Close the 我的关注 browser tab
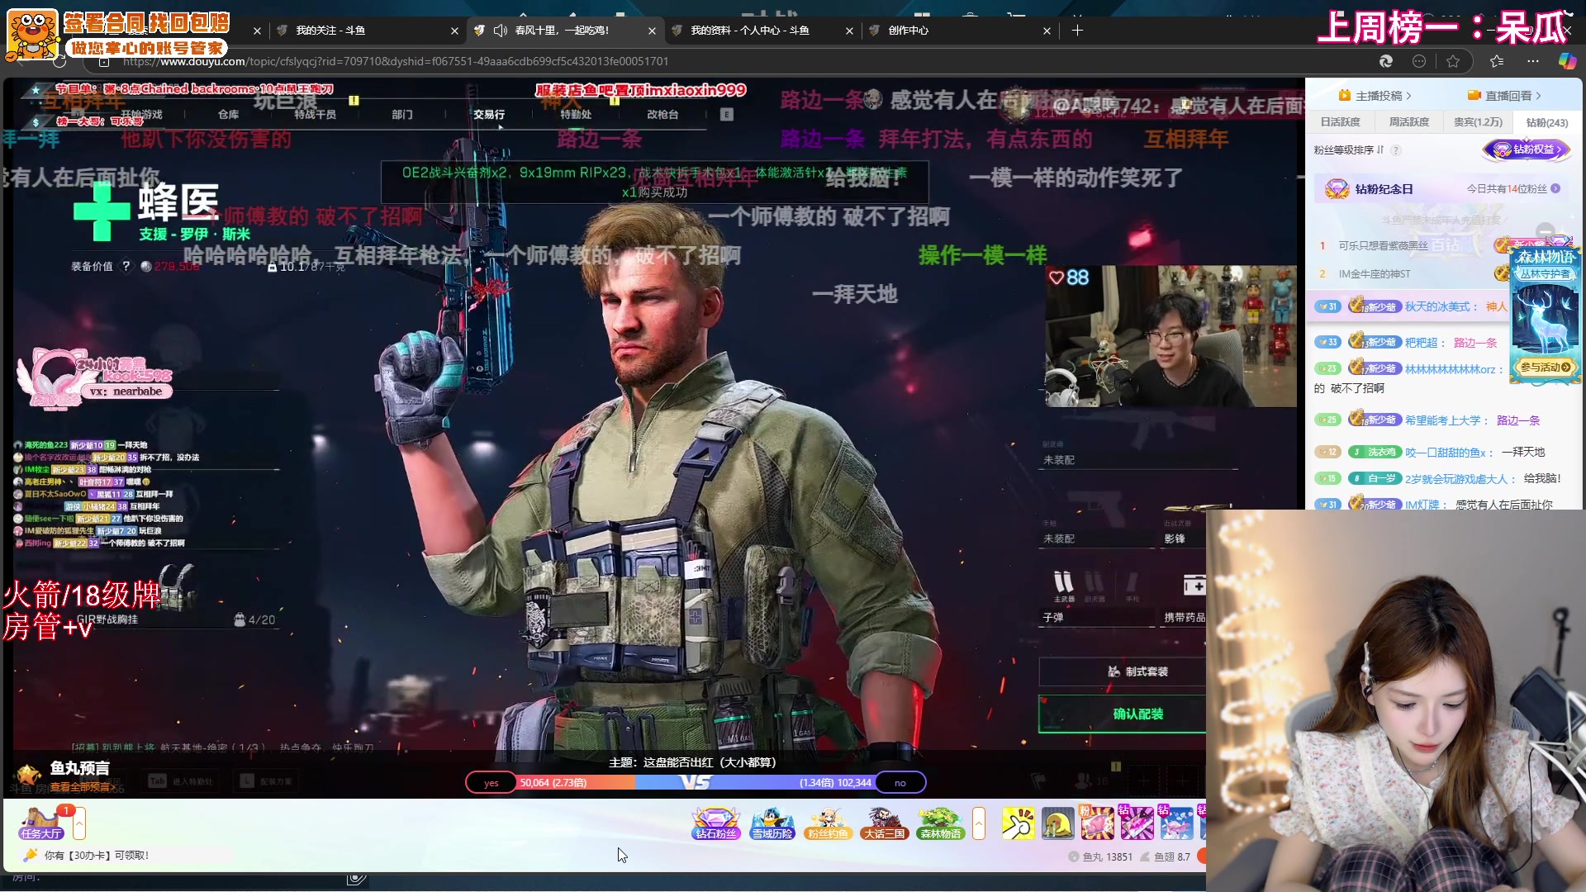Image resolution: width=1586 pixels, height=892 pixels. click(x=454, y=31)
